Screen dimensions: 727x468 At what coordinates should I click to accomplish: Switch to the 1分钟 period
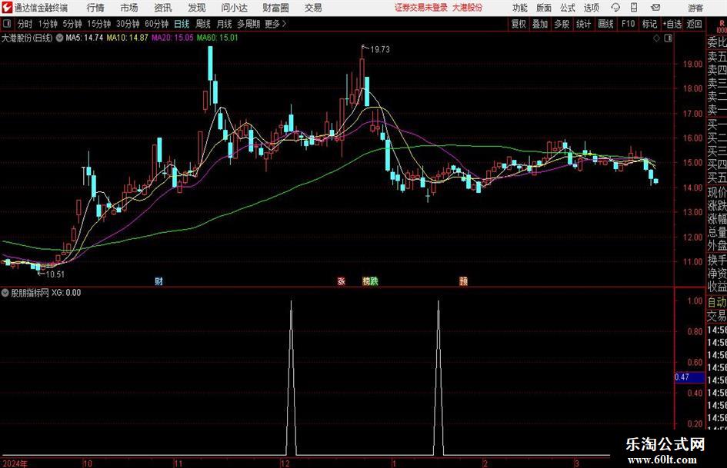[x=47, y=24]
